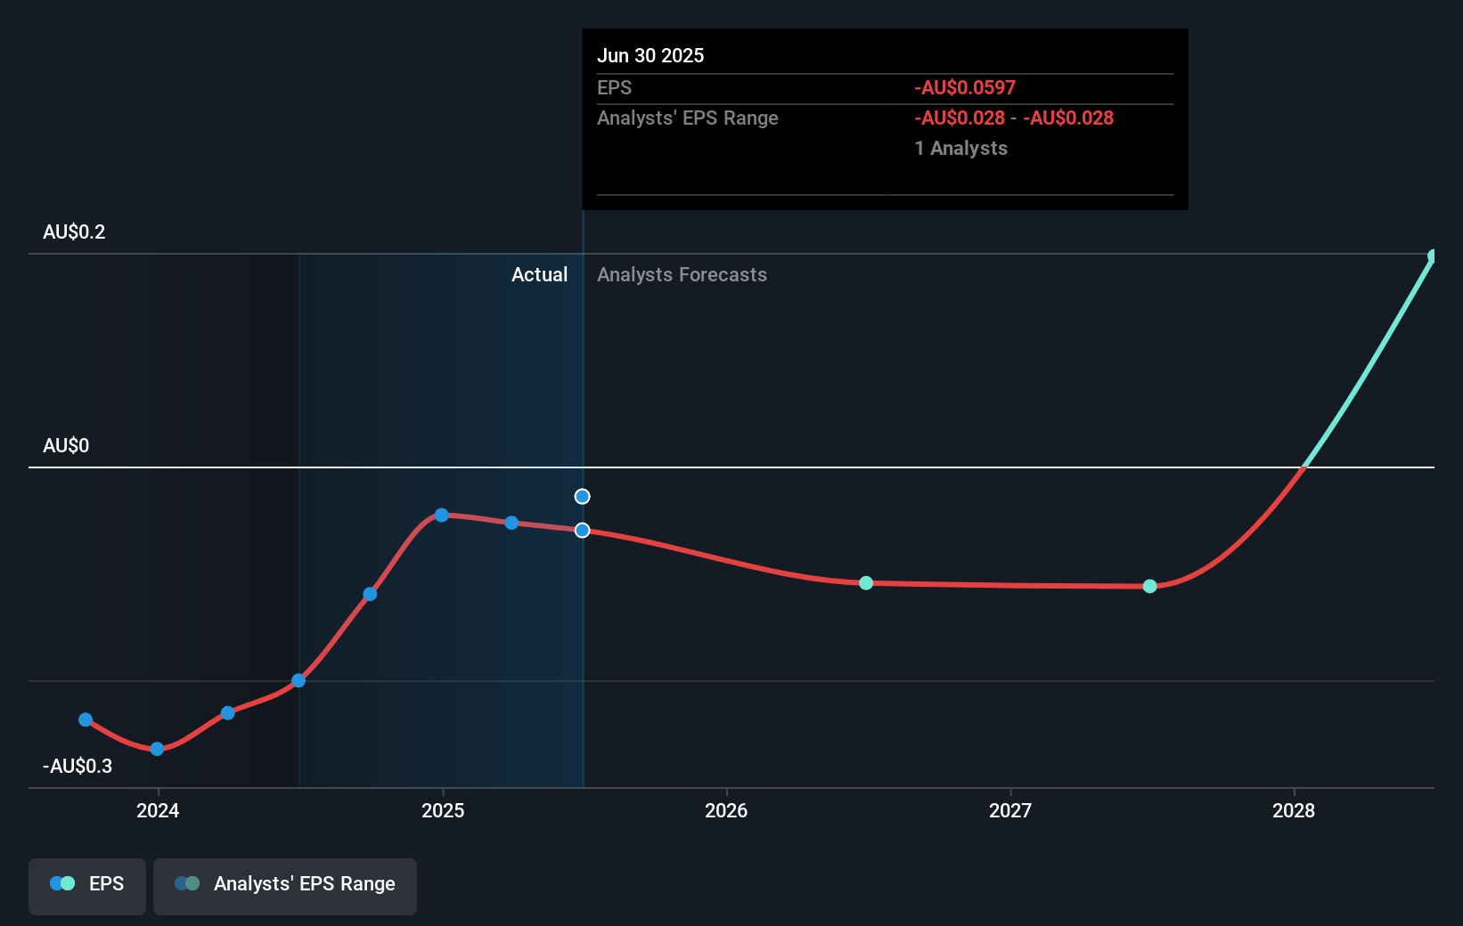
Task: Select the EPS data point in late 2024
Action: (370, 594)
